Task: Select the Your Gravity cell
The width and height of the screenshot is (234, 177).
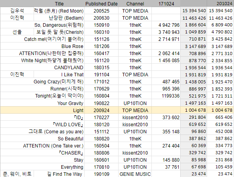Action: click(42, 103)
